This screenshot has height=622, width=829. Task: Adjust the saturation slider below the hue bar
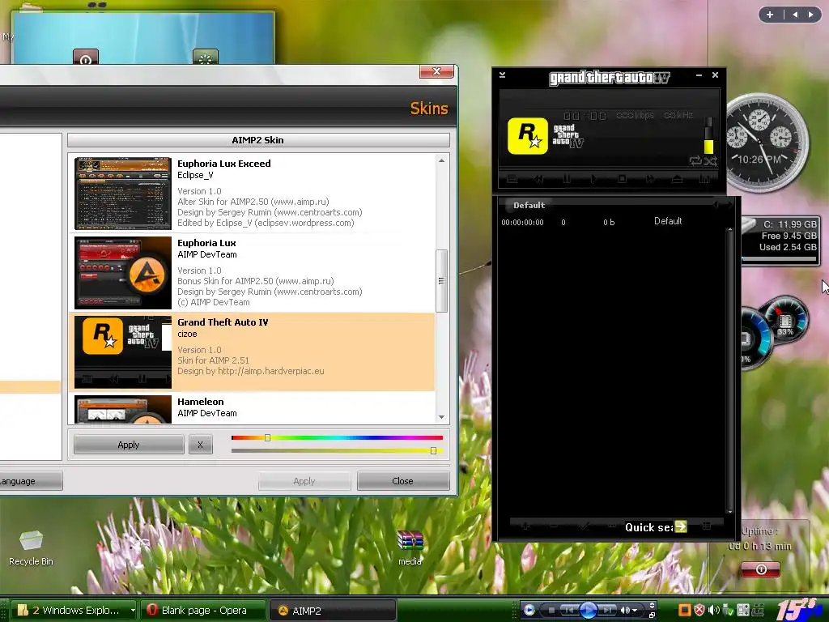pos(337,450)
